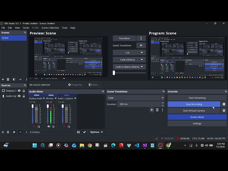Open the Fade scene transition combo box
Screen dimensions: 228x171
click(x=136, y=98)
